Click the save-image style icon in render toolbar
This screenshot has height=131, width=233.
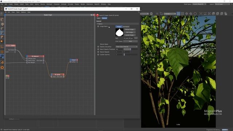point(213,14)
